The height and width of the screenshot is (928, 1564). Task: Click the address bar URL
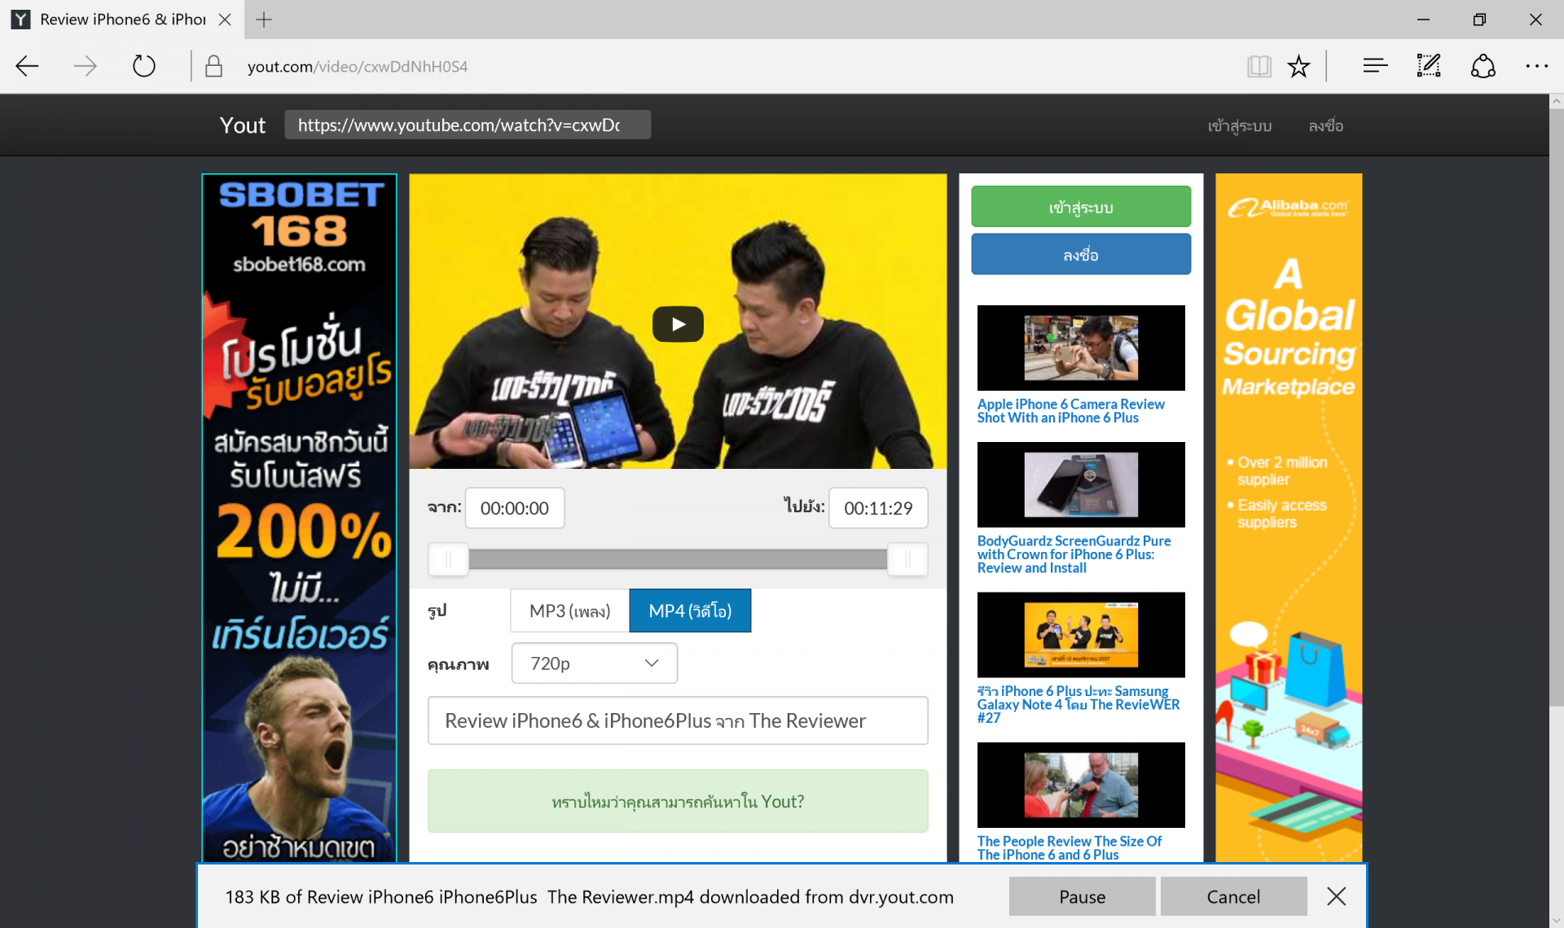click(358, 67)
